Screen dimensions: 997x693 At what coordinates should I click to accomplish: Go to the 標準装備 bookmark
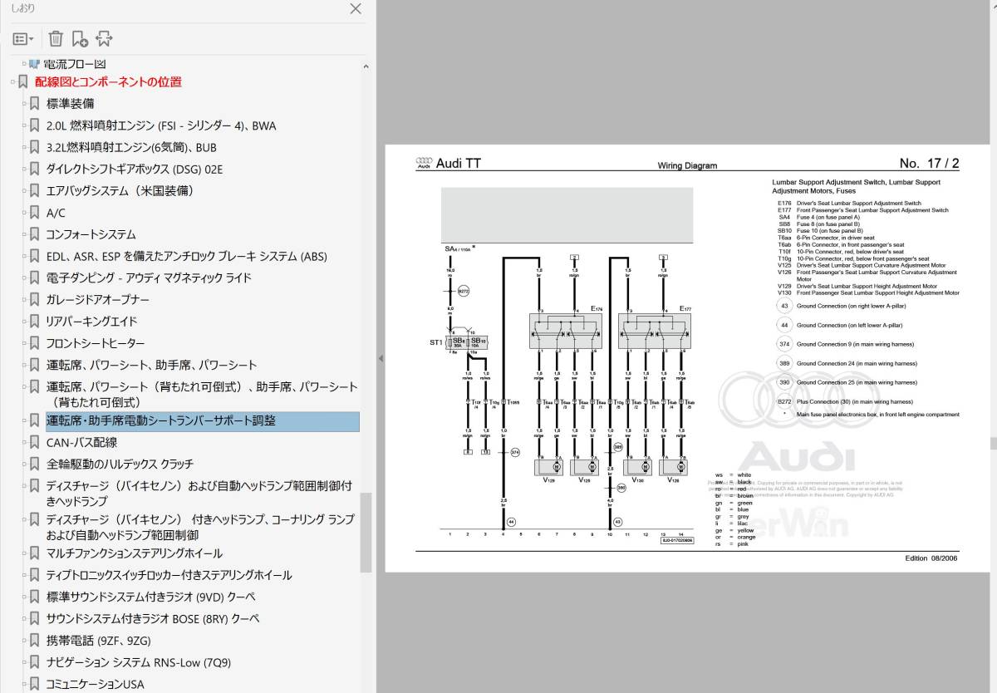[x=70, y=104]
